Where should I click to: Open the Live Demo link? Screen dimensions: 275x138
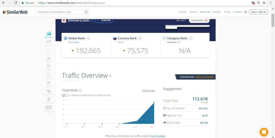(237, 12)
